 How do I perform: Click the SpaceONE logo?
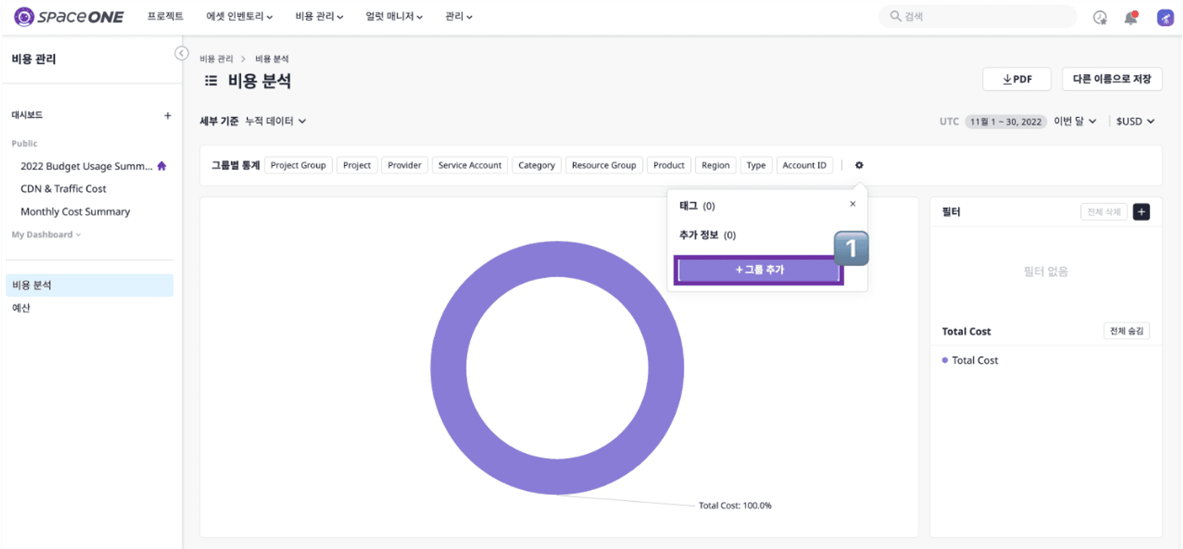[69, 17]
